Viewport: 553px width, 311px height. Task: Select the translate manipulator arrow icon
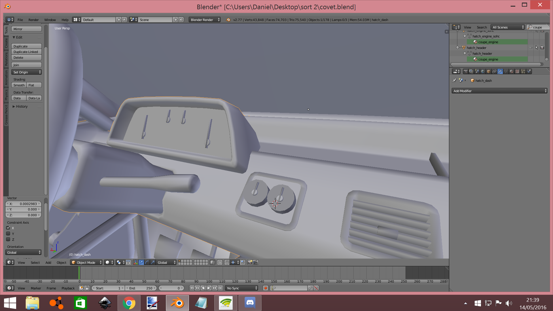[141, 262]
